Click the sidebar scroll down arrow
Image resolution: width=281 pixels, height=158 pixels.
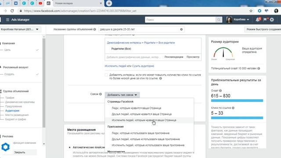pyautogui.click(x=44, y=144)
